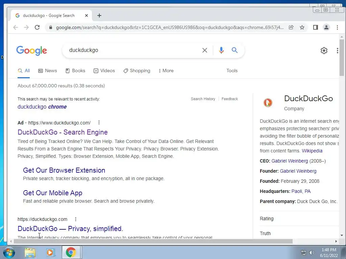Submit search using the magnifier icon
Screen dimensions: 346x259
point(234,50)
